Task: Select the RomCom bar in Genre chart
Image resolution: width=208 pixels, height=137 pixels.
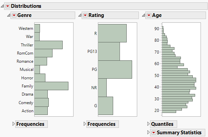Action: 43,53
